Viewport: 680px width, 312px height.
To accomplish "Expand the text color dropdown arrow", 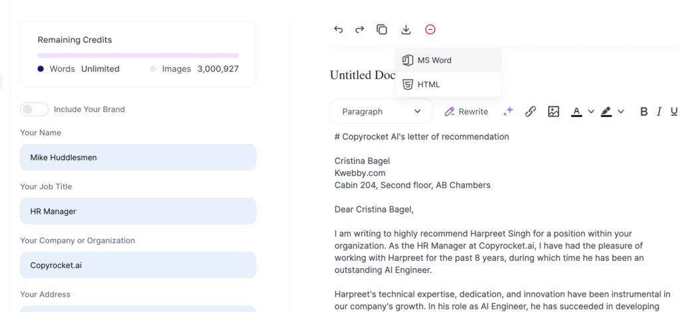I will coord(591,112).
